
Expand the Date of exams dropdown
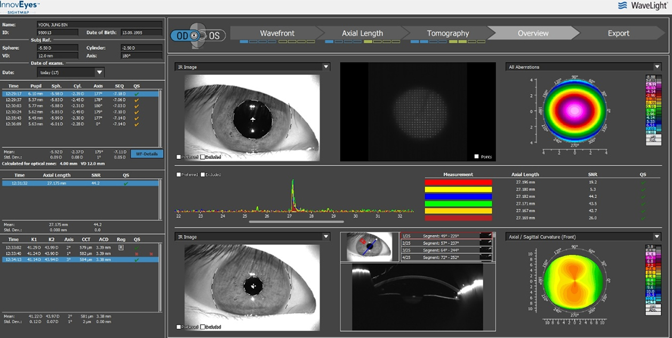pos(99,73)
